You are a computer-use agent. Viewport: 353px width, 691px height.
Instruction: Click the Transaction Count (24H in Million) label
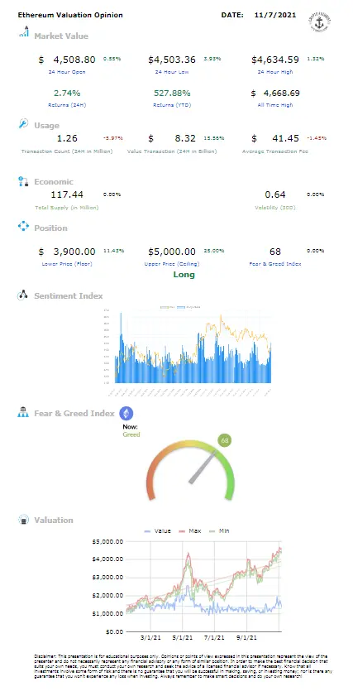pyautogui.click(x=67, y=151)
